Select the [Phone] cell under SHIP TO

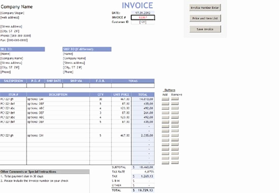click(x=68, y=72)
